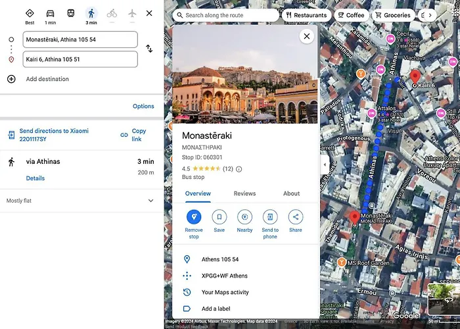Close the Monastēraki place card
This screenshot has height=329, width=460.
point(307,36)
